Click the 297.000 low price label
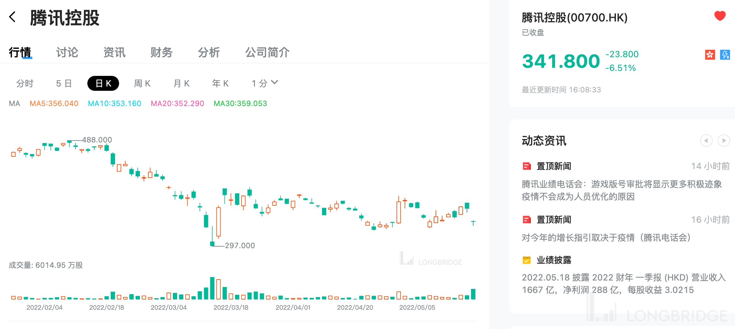This screenshot has width=735, height=329. pos(240,246)
